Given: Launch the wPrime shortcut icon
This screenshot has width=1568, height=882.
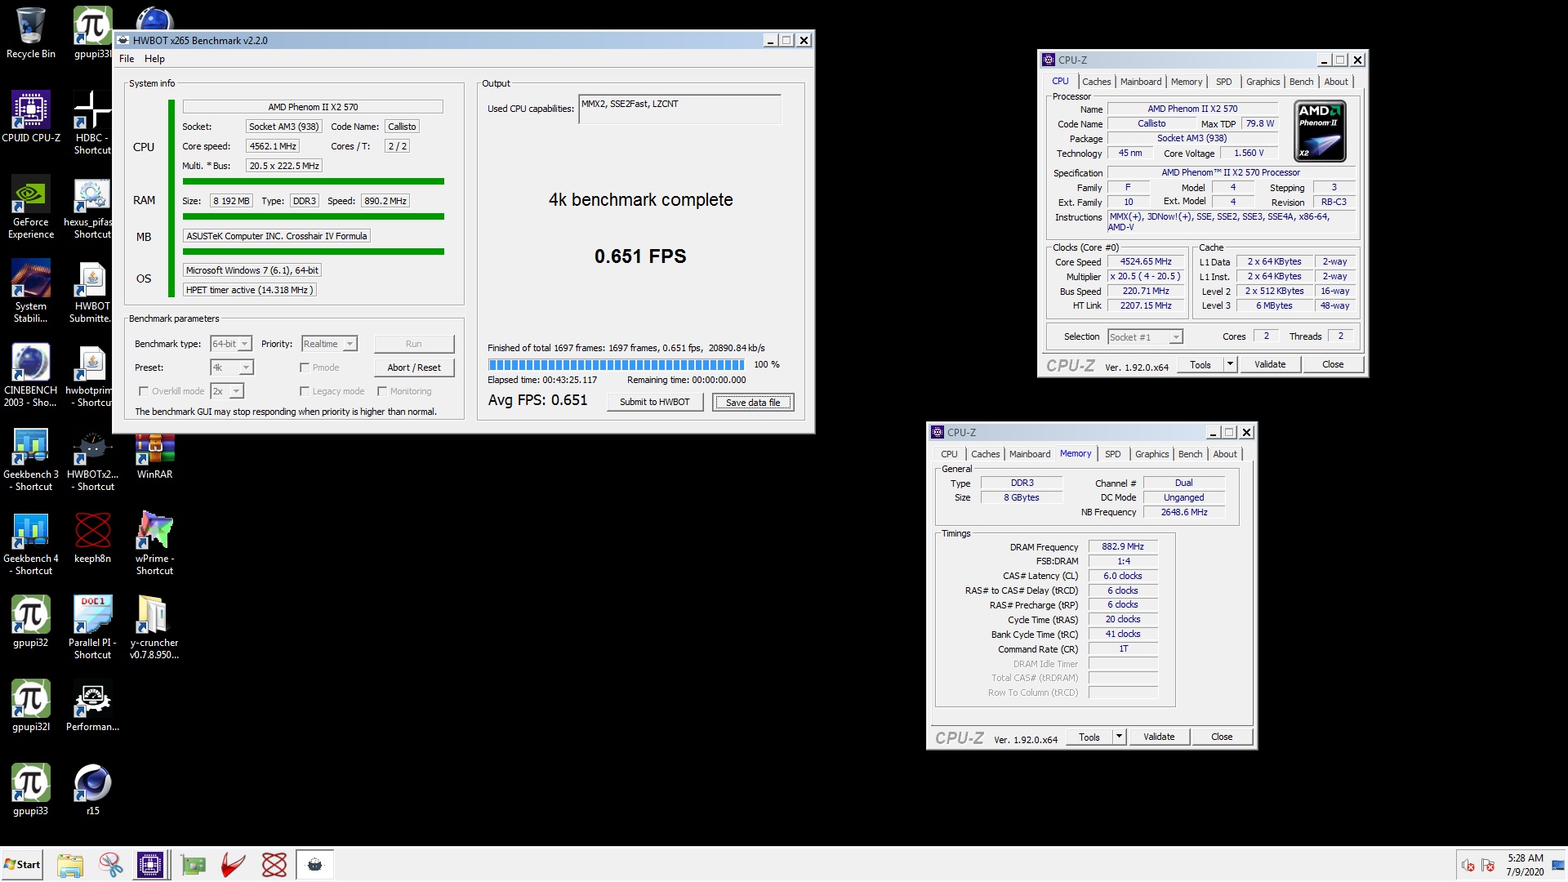Looking at the screenshot, I should click(154, 543).
